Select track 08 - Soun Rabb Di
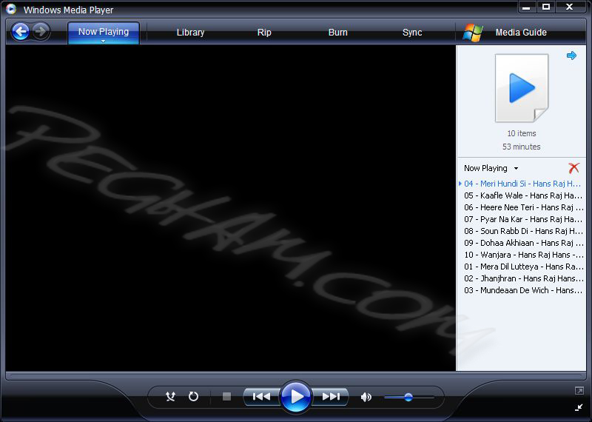The height and width of the screenshot is (422, 592). (x=522, y=231)
